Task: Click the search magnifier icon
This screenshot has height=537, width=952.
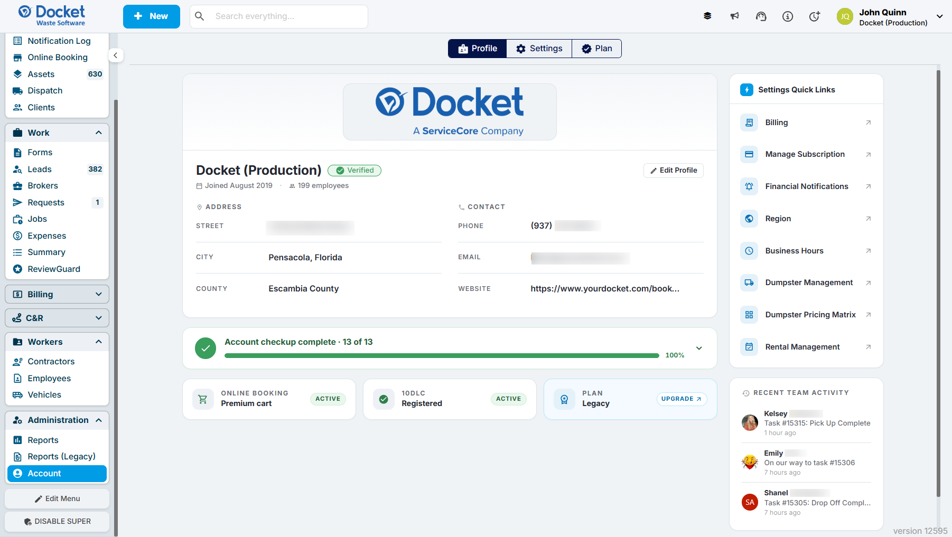Action: (x=200, y=16)
